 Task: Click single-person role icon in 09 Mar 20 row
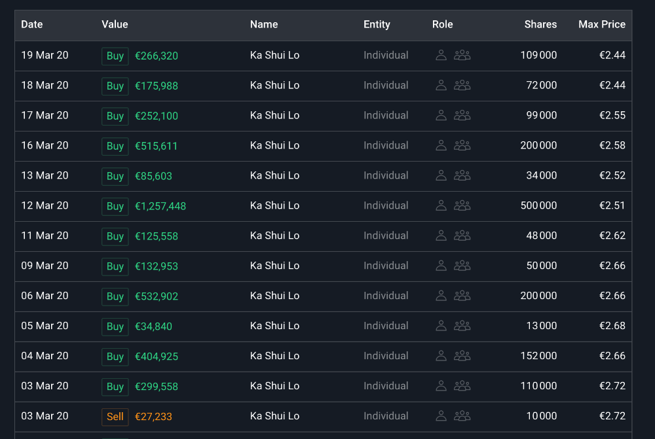click(441, 266)
